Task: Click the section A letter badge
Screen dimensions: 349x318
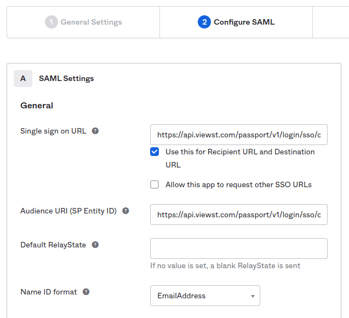Action: (23, 79)
